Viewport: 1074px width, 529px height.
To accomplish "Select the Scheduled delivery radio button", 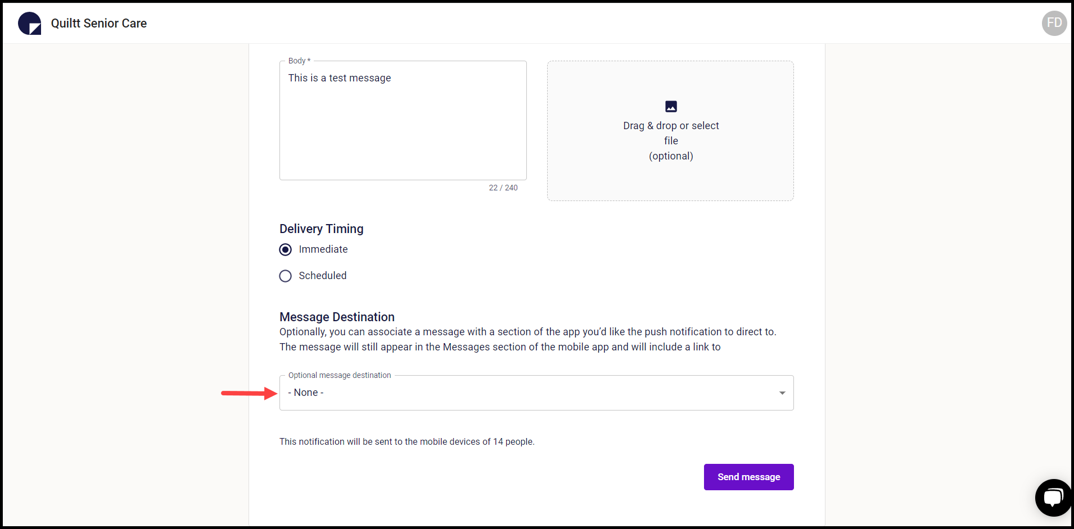I will (x=286, y=276).
